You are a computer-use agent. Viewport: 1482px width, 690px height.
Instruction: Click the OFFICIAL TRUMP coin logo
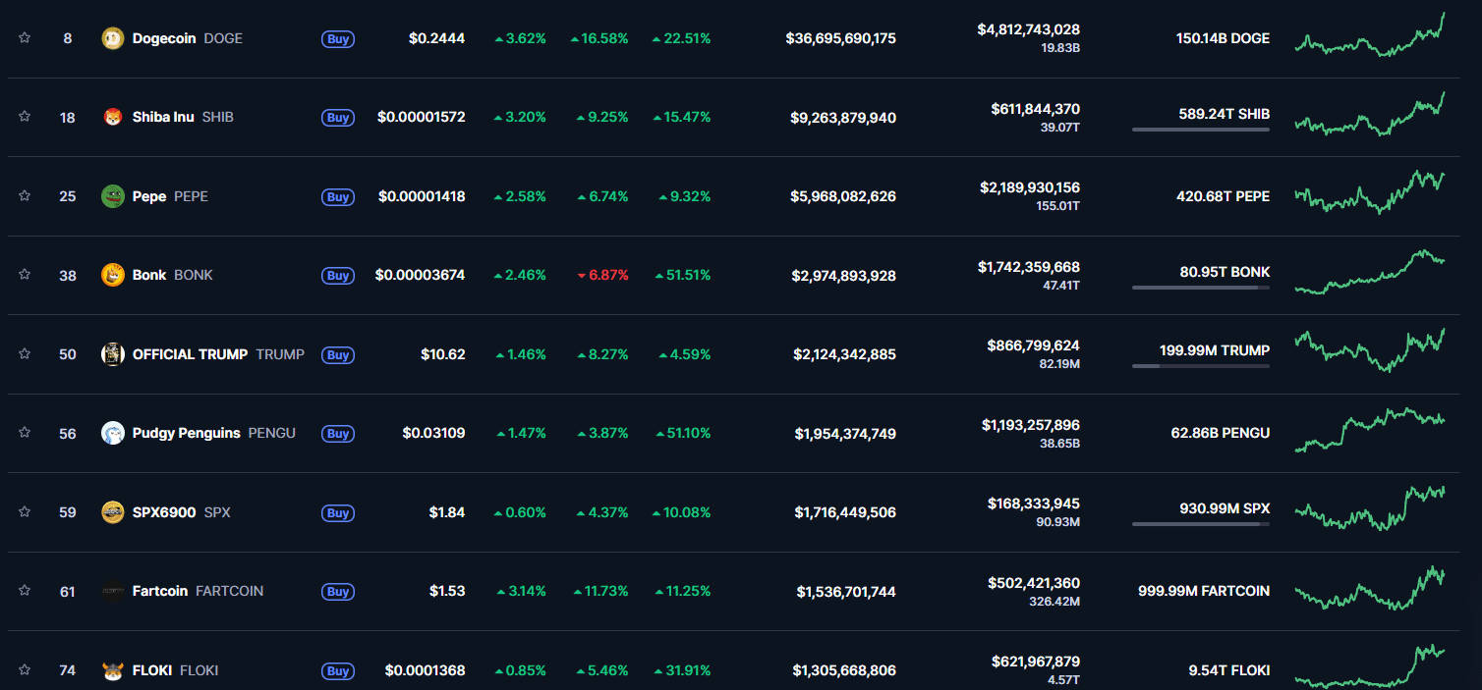[x=113, y=354]
